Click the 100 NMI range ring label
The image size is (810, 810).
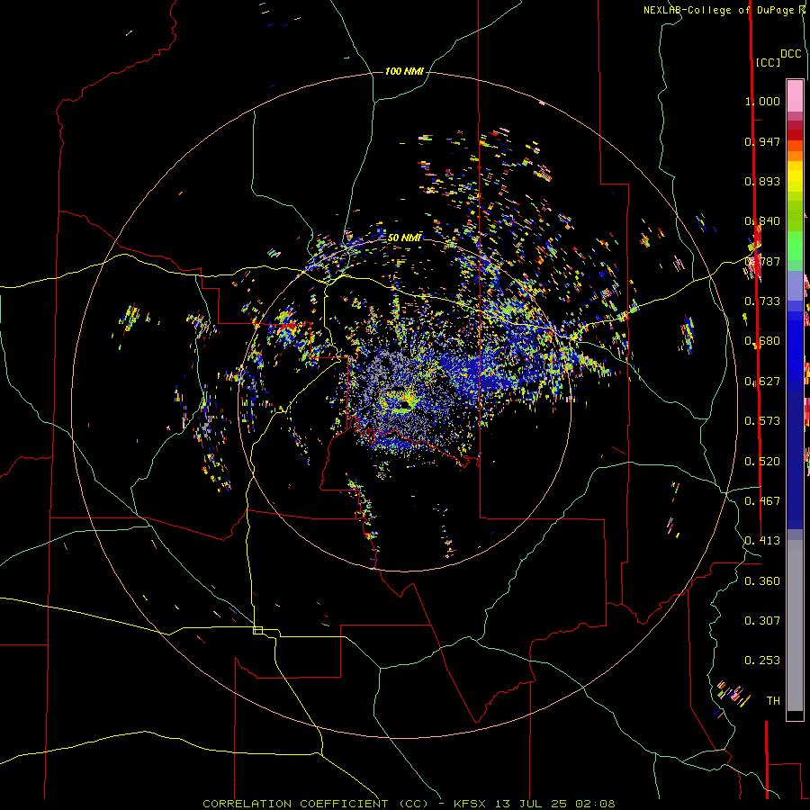coord(404,71)
